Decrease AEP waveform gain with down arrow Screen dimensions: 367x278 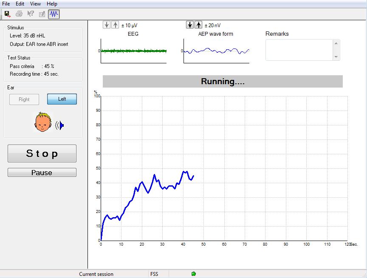pos(190,25)
